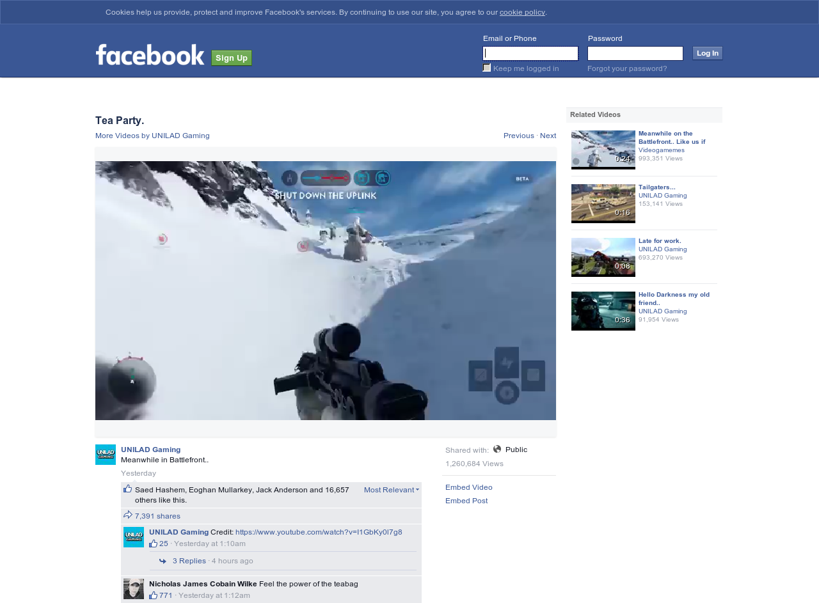Click the Tea Party. video title
The height and width of the screenshot is (603, 819).
click(x=120, y=120)
